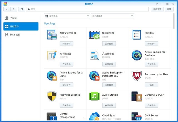This screenshot has width=178, height=122.
Task: Go back with the left arrow
Action: pyautogui.click(x=7, y=9)
